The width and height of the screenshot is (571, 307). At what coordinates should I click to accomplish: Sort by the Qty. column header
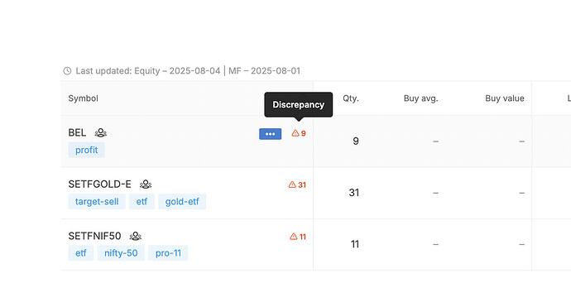point(351,98)
